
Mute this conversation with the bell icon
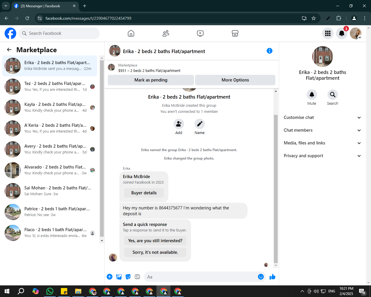[312, 95]
